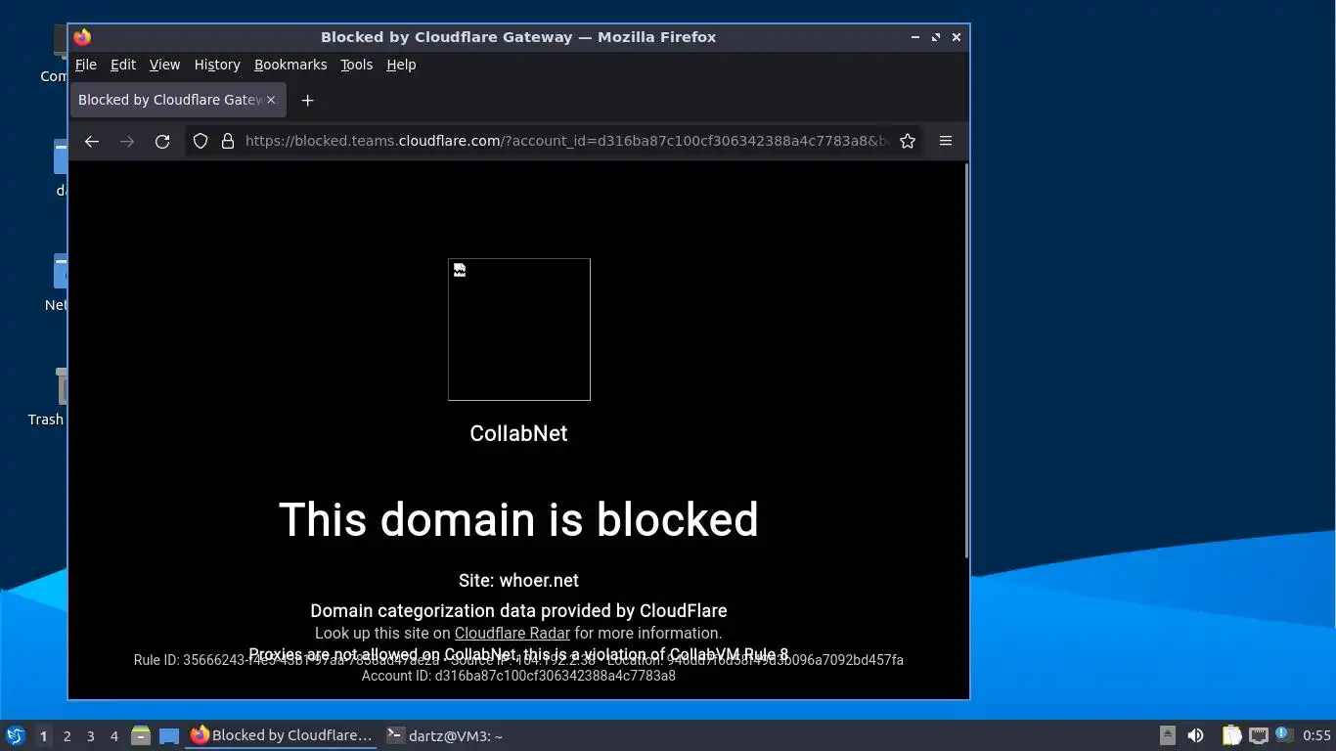Click the clock showing 0:55
Screen dimensions: 1336x751
pos(1317,735)
